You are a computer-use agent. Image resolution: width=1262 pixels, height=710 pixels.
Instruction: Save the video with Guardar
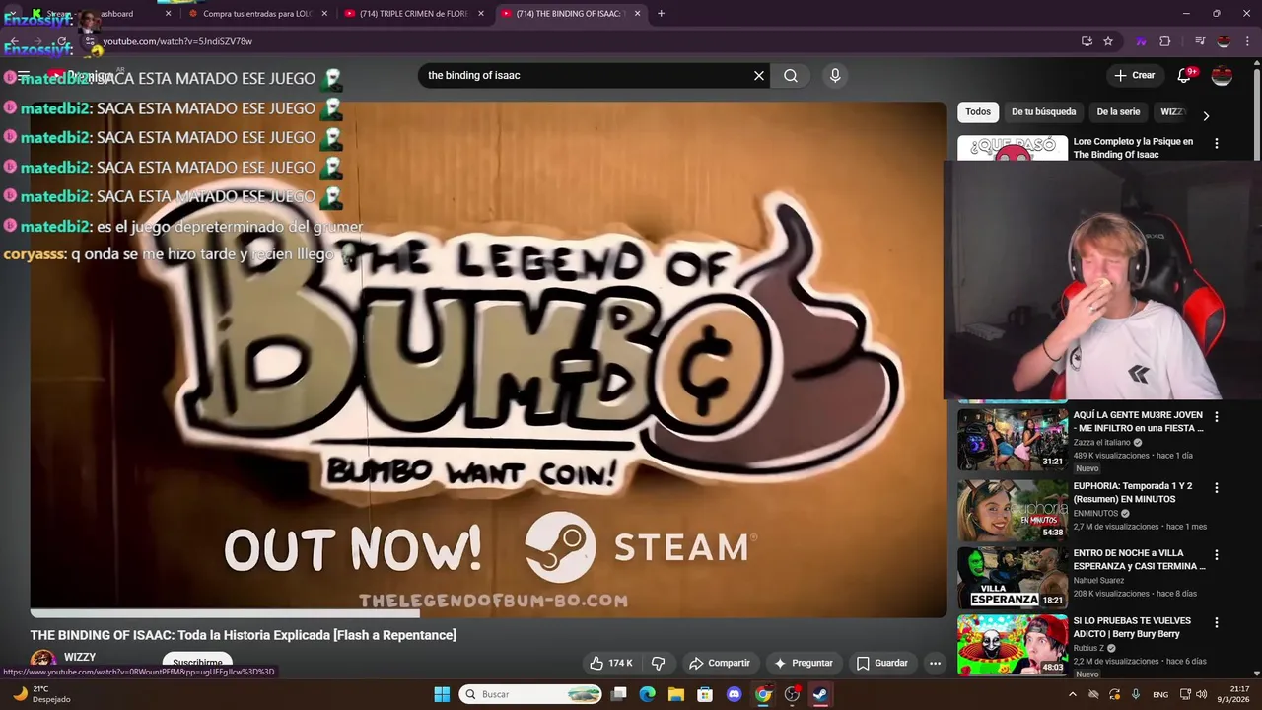882,663
